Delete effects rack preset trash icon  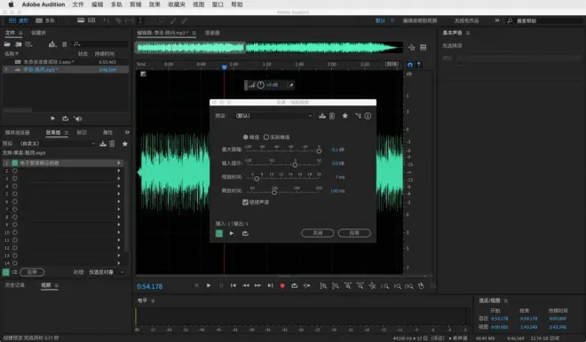tap(112, 144)
